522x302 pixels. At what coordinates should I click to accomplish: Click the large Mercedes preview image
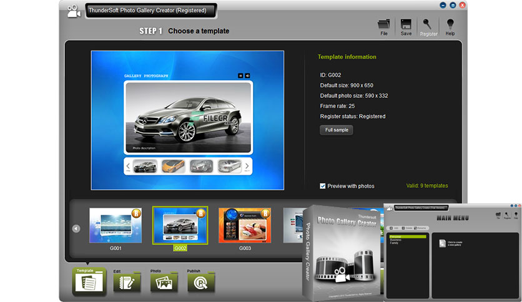188,117
